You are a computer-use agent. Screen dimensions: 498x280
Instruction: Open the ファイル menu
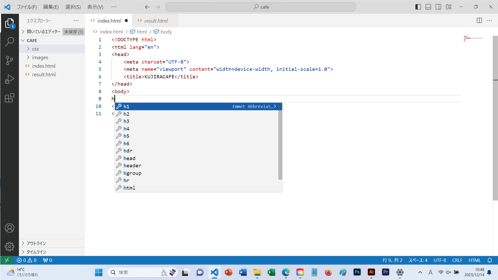27,7
